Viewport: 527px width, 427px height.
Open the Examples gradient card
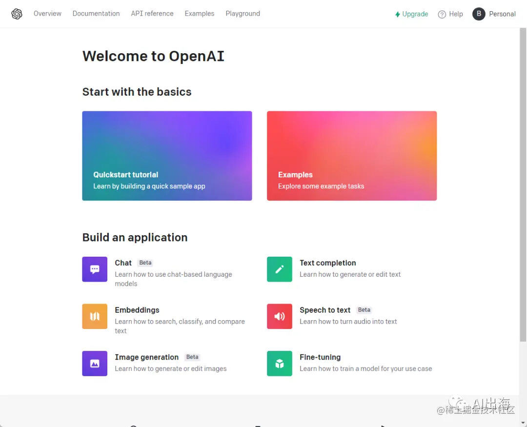click(x=352, y=156)
